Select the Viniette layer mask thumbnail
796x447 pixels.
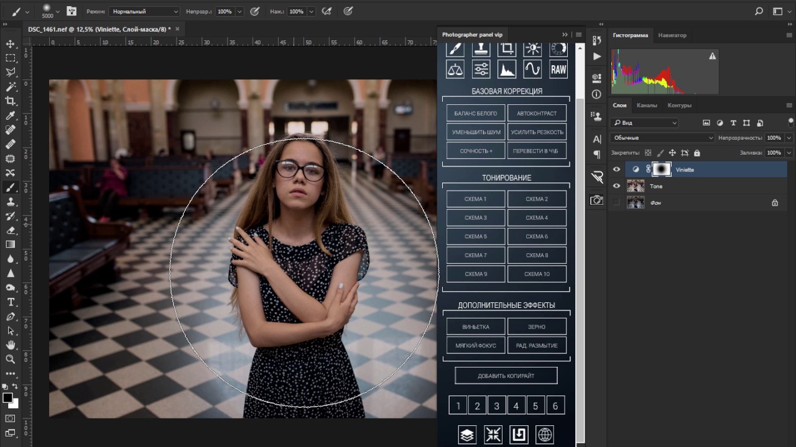(x=662, y=169)
